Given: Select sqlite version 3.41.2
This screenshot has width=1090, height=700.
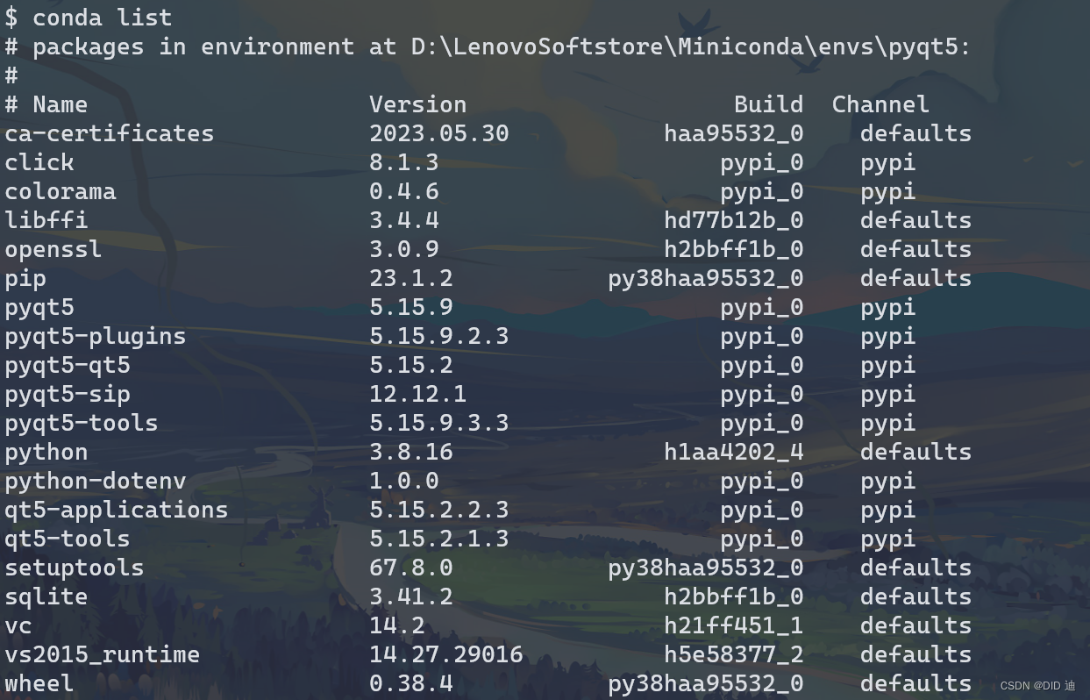Looking at the screenshot, I should click(411, 596).
